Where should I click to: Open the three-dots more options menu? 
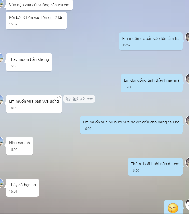tap(90, 99)
